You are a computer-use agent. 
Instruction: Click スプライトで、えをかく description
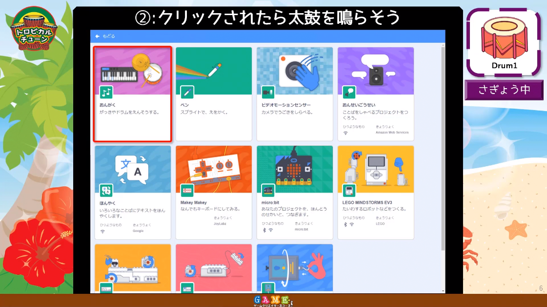(204, 112)
